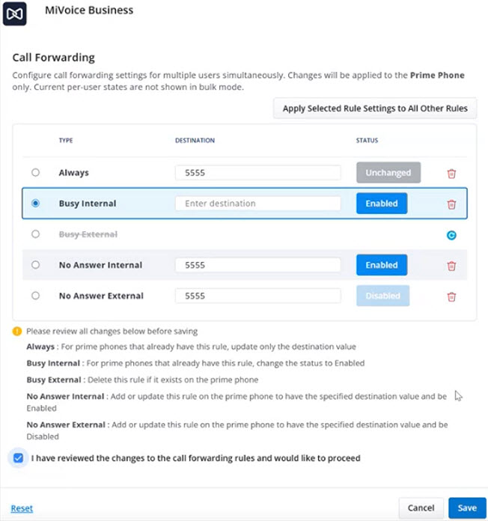Toggle No Answer External Disabled status
Screen dimensions: 488x521
click(382, 296)
